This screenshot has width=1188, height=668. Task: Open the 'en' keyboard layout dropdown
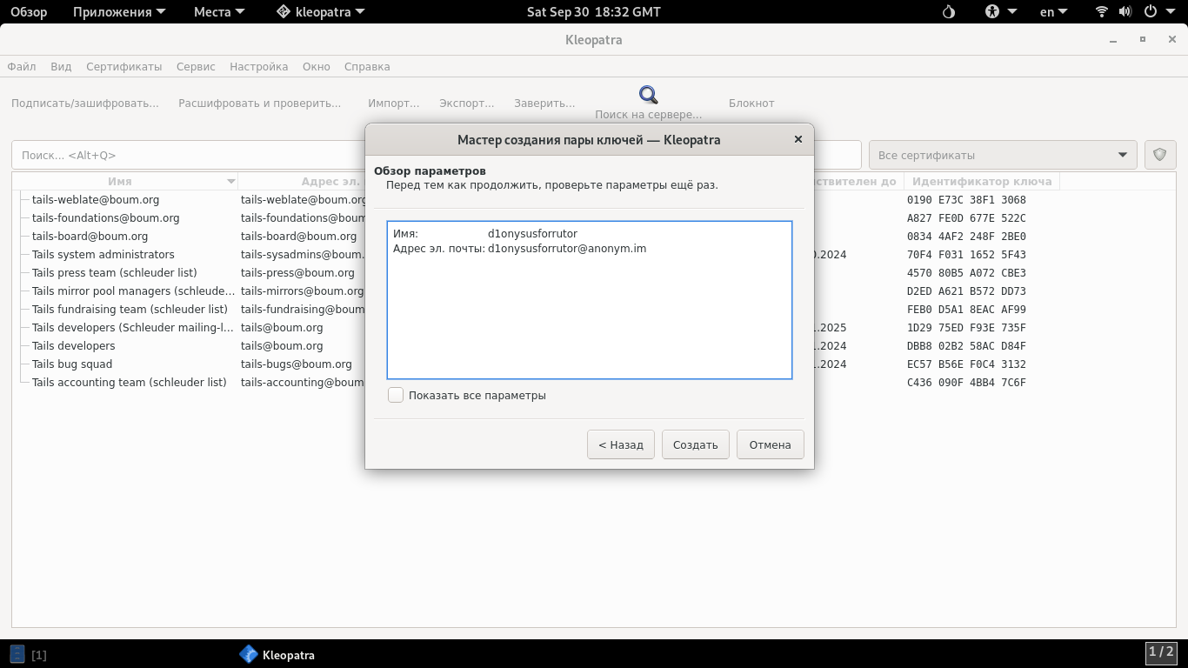pyautogui.click(x=1054, y=12)
